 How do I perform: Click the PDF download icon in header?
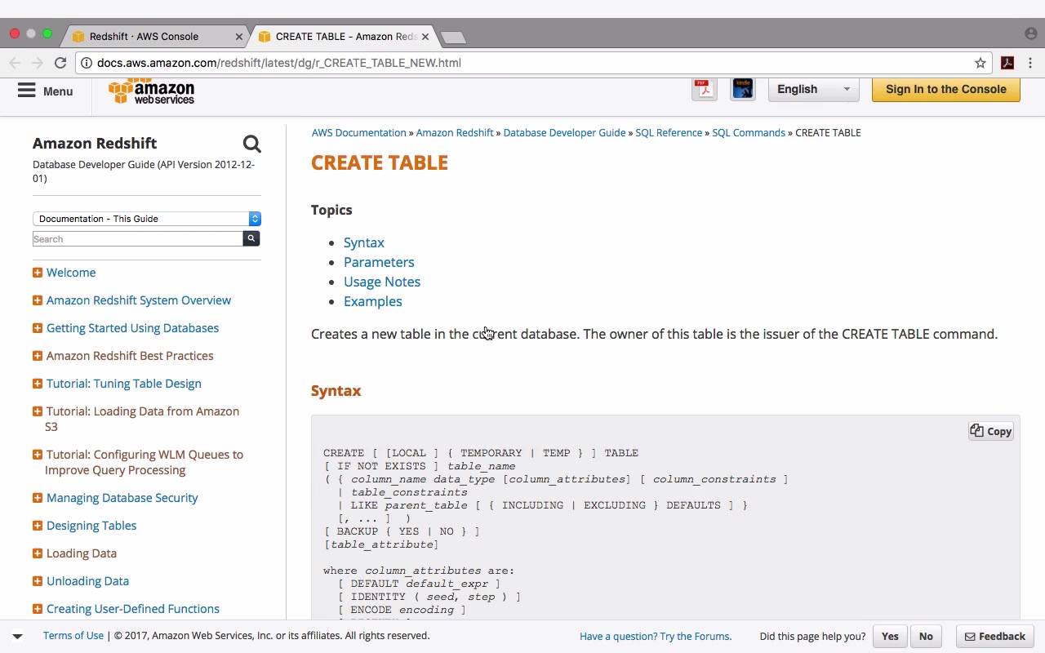pos(704,89)
